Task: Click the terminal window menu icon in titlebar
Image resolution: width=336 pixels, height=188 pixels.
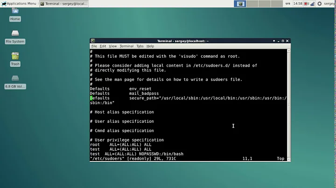Action: (93, 40)
